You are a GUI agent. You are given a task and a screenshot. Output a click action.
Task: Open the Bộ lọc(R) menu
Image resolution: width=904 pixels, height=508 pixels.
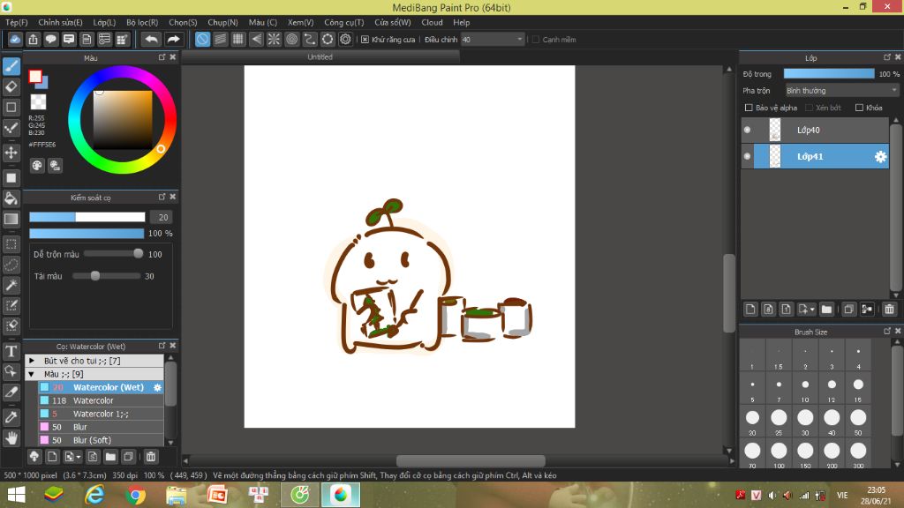coord(142,22)
